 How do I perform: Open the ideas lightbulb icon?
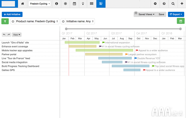click(x=83, y=4)
